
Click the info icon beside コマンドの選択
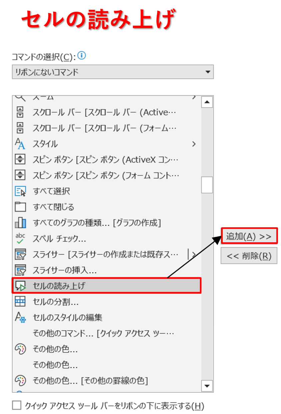(x=82, y=56)
